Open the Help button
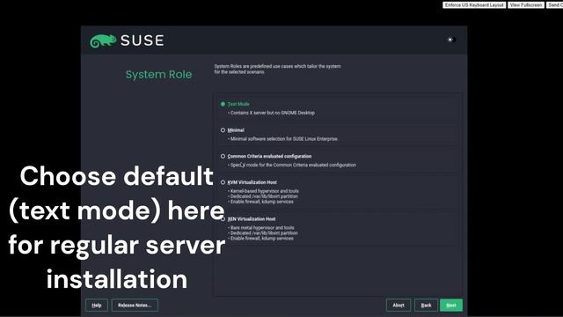The image size is (563, 317). point(97,306)
